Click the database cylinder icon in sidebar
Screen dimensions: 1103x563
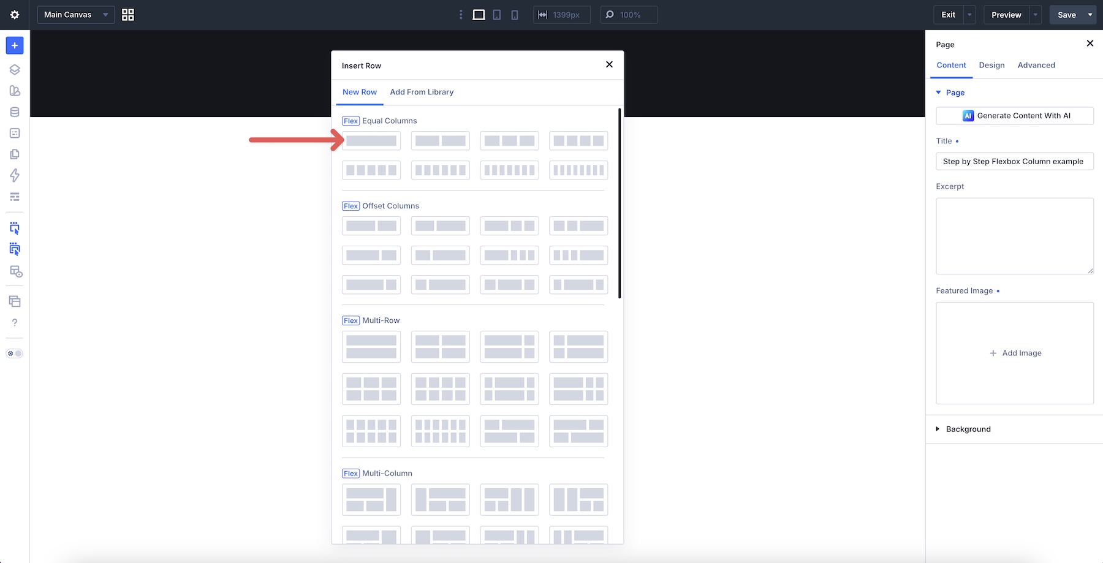click(x=15, y=112)
